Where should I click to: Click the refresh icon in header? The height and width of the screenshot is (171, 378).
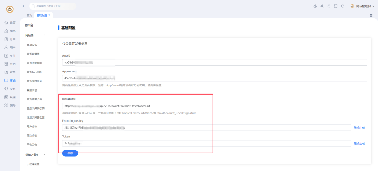point(343,6)
